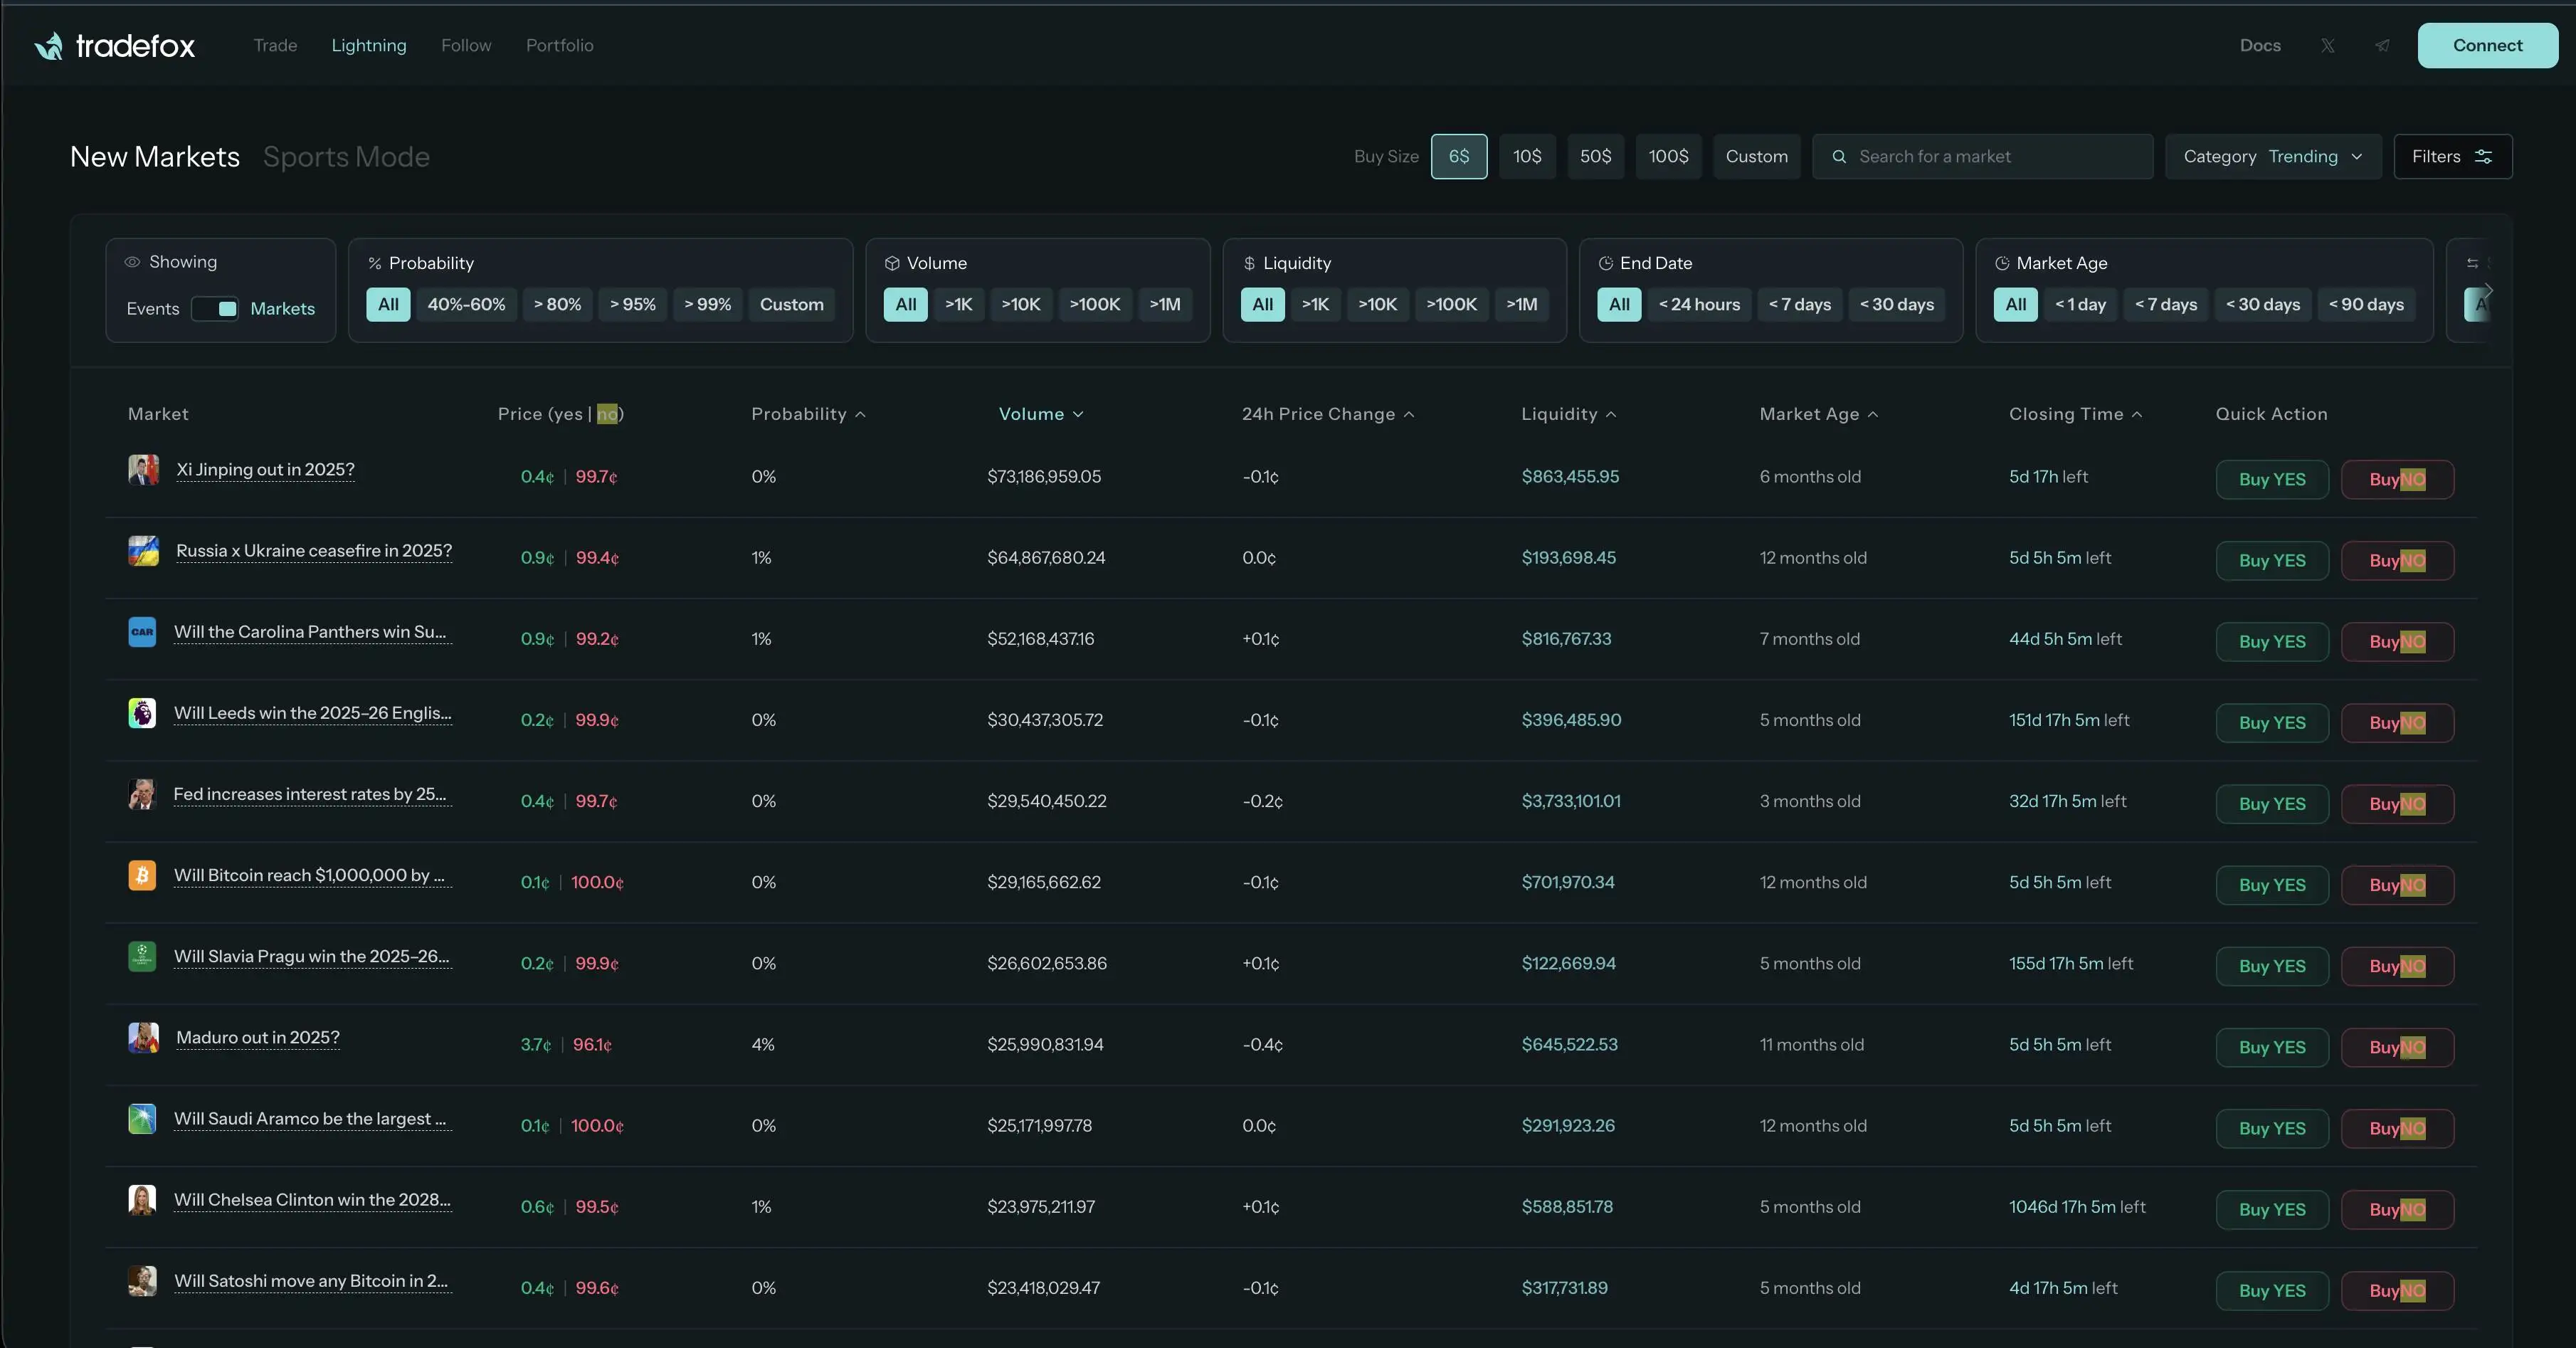This screenshot has width=2576, height=1348.
Task: Open the Category Trending dropdown
Action: (2272, 157)
